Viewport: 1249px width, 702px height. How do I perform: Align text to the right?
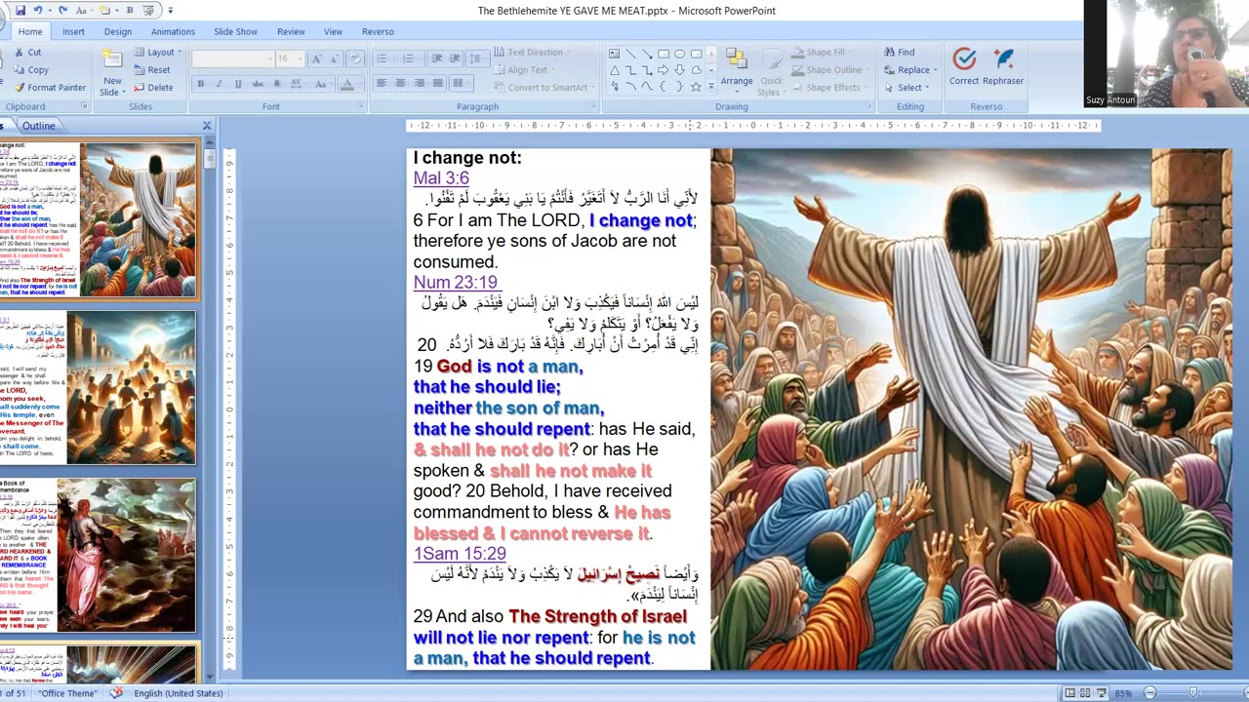click(x=419, y=84)
